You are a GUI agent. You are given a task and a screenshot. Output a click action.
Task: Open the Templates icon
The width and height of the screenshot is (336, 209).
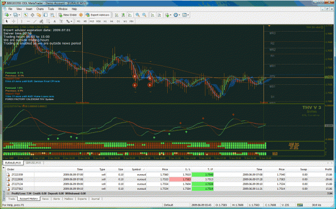click(184, 15)
